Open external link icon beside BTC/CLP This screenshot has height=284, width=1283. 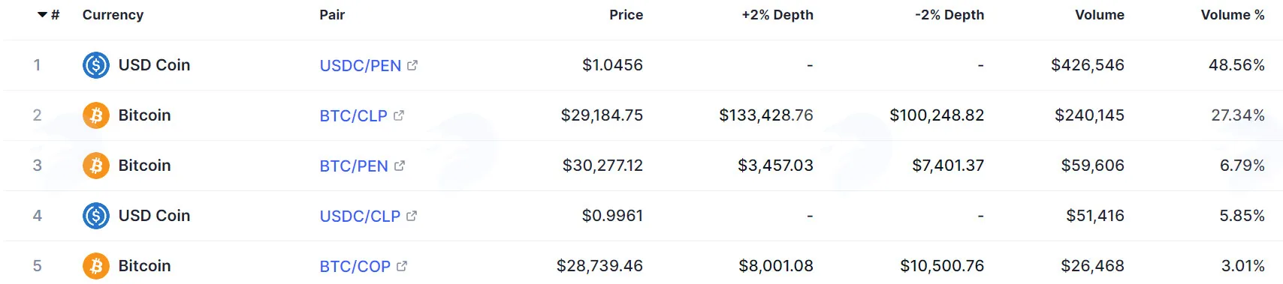[399, 115]
